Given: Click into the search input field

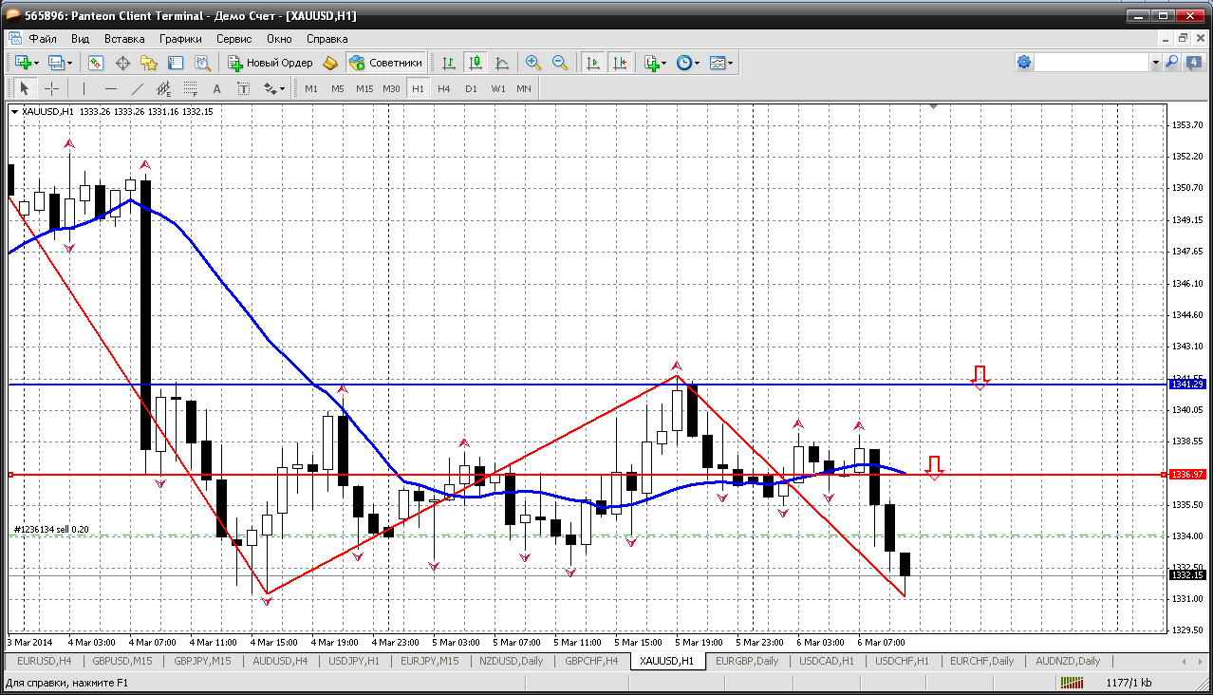Looking at the screenshot, I should coord(1092,63).
